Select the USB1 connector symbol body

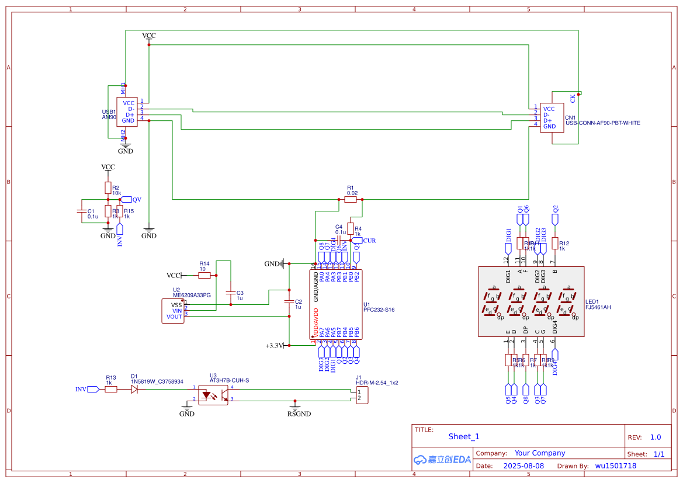[127, 112]
